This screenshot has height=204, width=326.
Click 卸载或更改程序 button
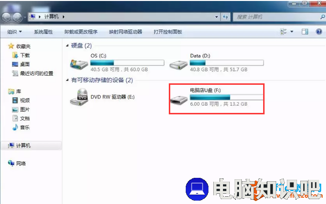pos(81,31)
